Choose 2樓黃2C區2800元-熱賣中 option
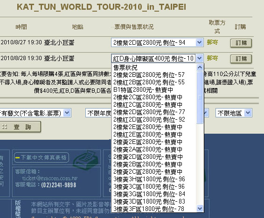 click(154, 171)
